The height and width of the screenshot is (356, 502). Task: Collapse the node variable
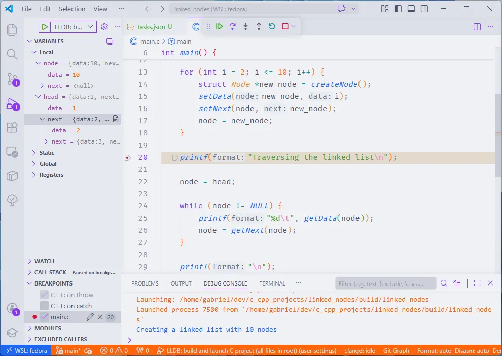pos(38,63)
